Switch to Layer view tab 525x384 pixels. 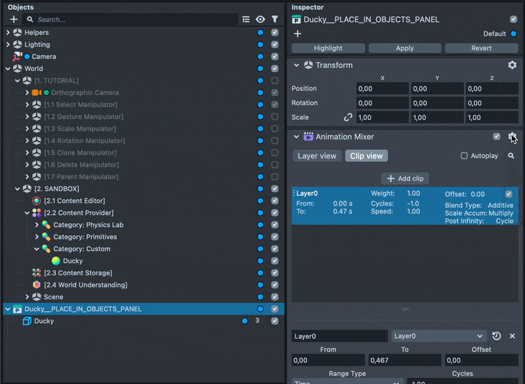[316, 156]
